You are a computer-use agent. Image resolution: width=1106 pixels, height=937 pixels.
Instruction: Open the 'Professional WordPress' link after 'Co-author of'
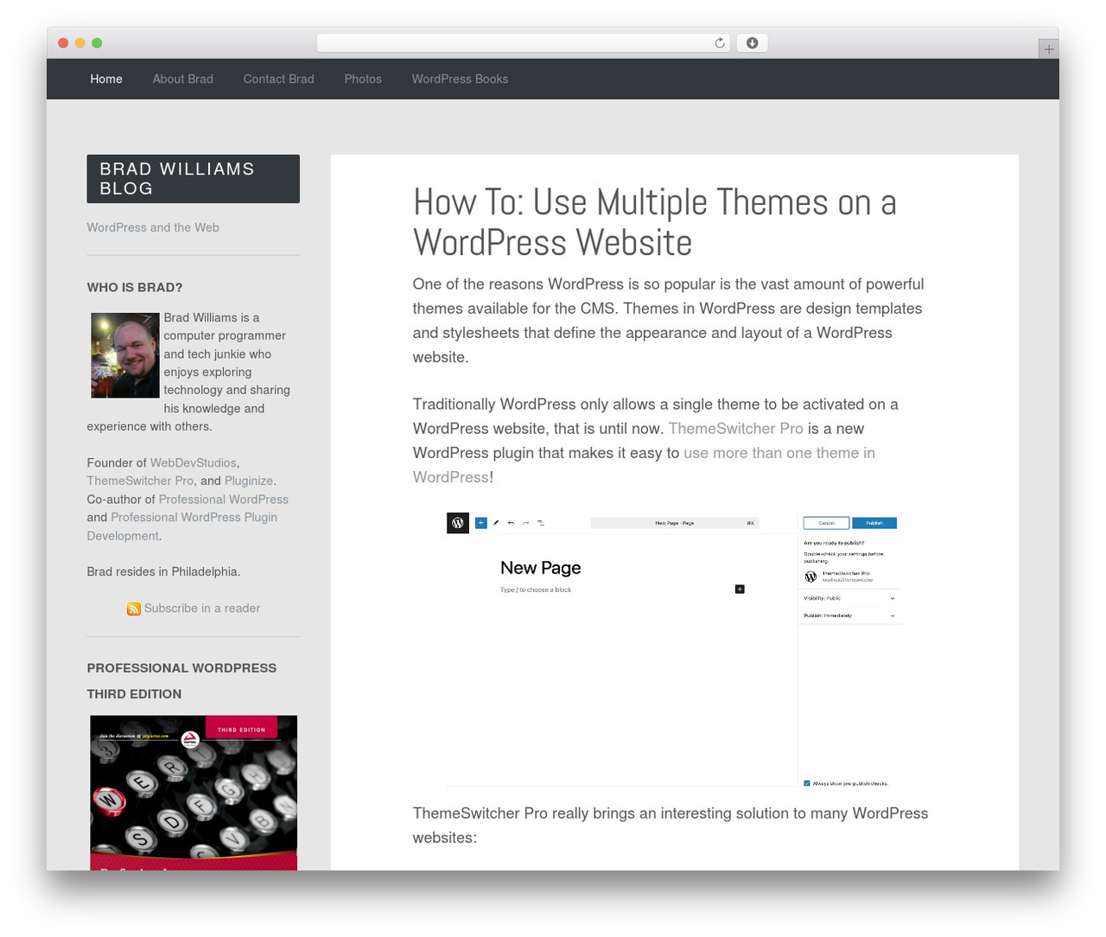tap(224, 500)
